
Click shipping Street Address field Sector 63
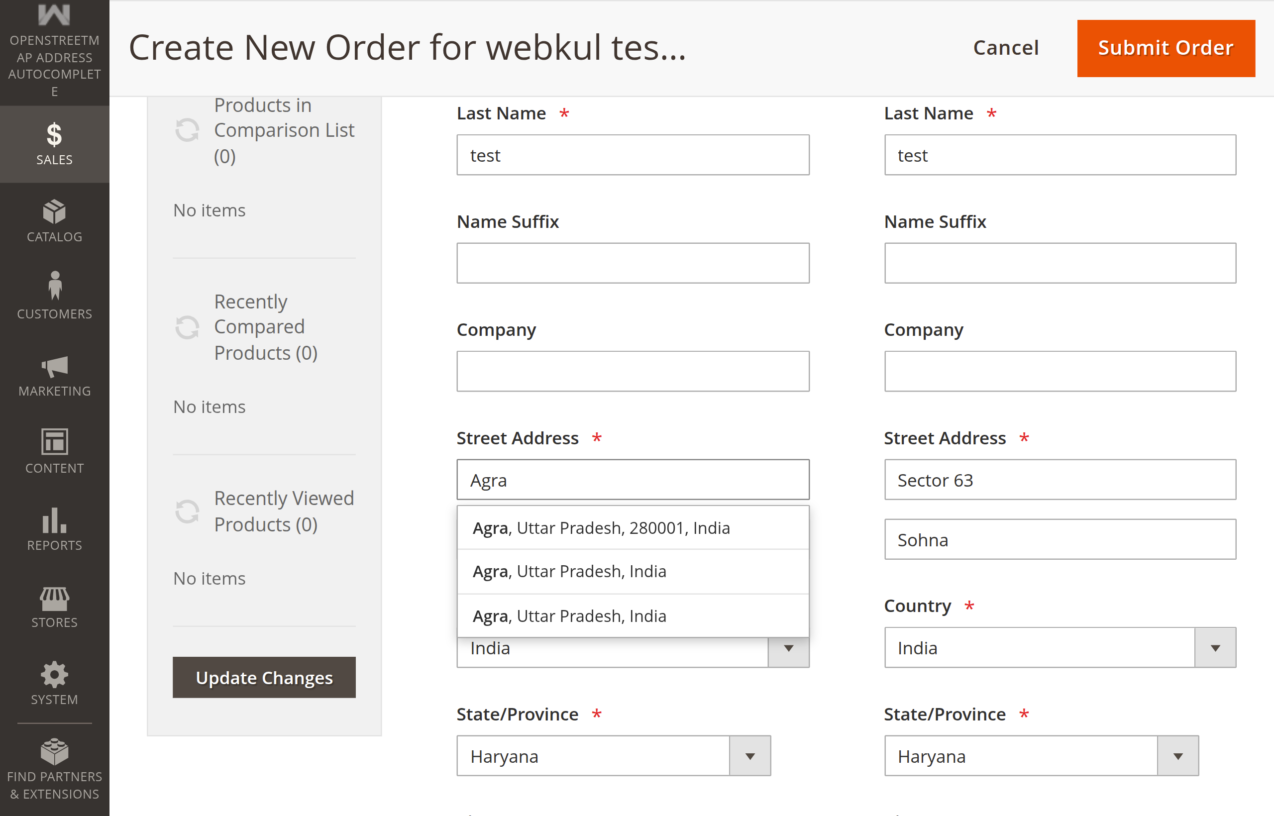coord(1060,480)
